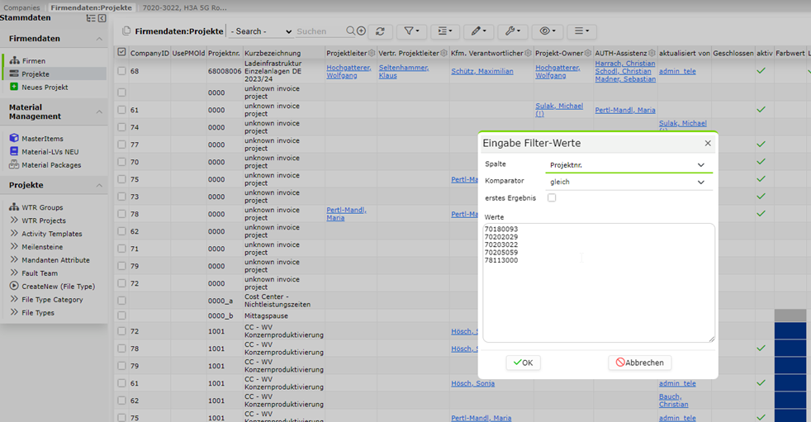Open the filter funnel menu
The height and width of the screenshot is (422, 811).
coord(412,31)
